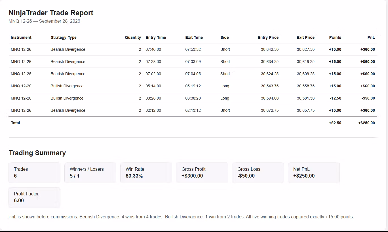This screenshot has width=388, height=232.
Task: Select the Trades count card
Action: pos(35,173)
